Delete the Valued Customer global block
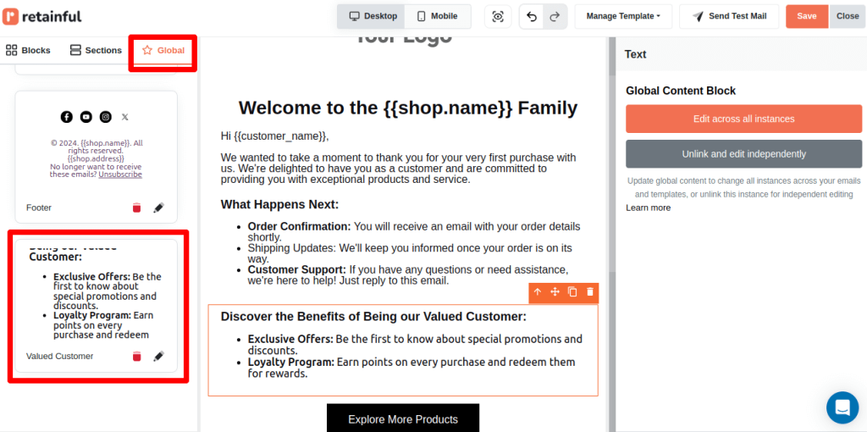The image size is (867, 432). [136, 357]
